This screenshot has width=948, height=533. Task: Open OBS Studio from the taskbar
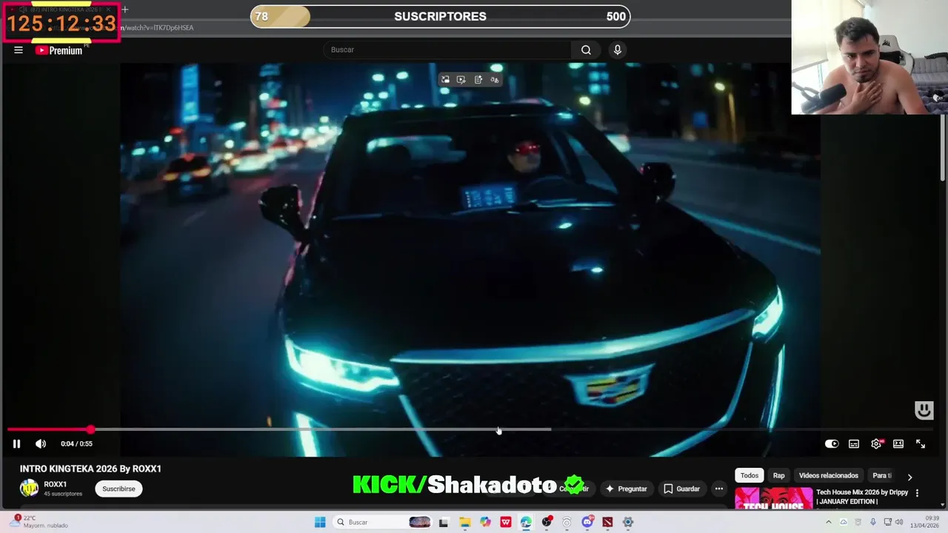pos(547,522)
